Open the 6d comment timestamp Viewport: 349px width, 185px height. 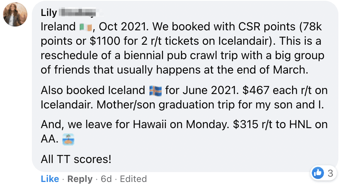[106, 179]
